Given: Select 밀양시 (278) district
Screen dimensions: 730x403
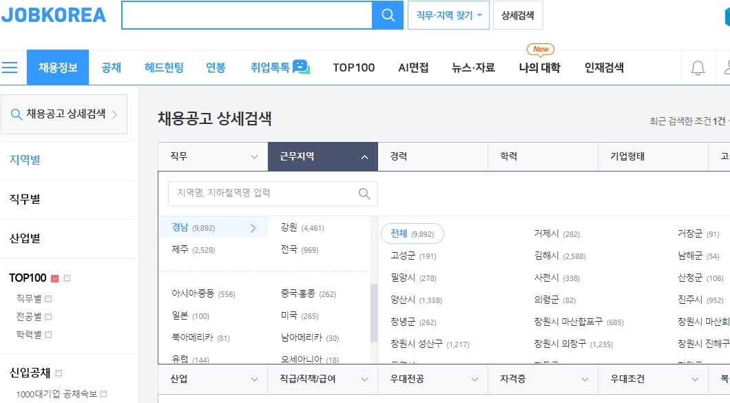Looking at the screenshot, I should click(x=413, y=278).
